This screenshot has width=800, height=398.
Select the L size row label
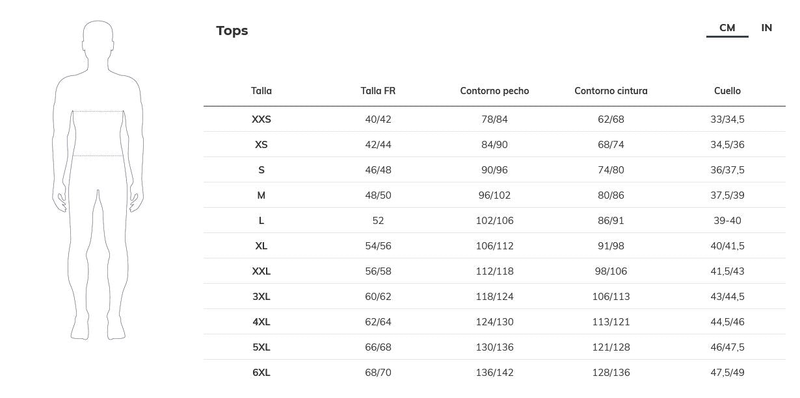click(x=261, y=221)
